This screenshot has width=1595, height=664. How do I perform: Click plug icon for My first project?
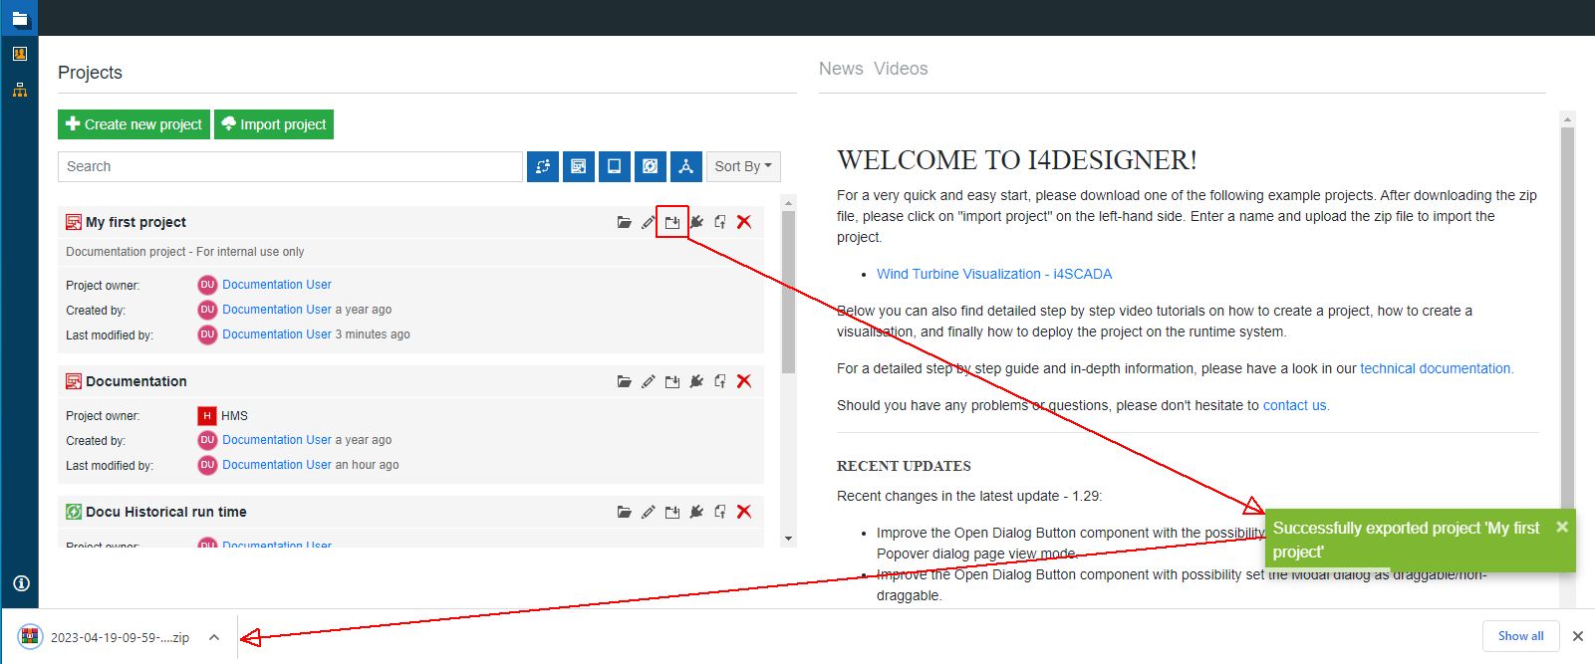(x=696, y=222)
